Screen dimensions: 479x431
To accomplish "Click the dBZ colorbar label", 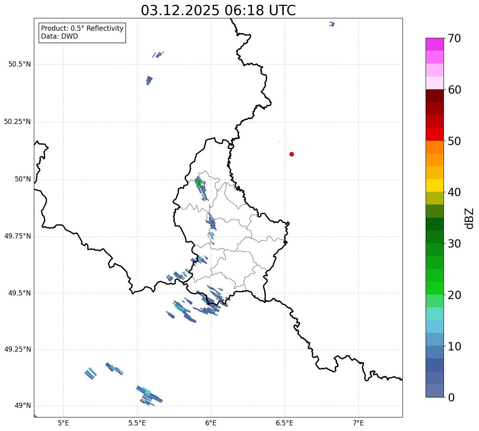I will pyautogui.click(x=469, y=218).
